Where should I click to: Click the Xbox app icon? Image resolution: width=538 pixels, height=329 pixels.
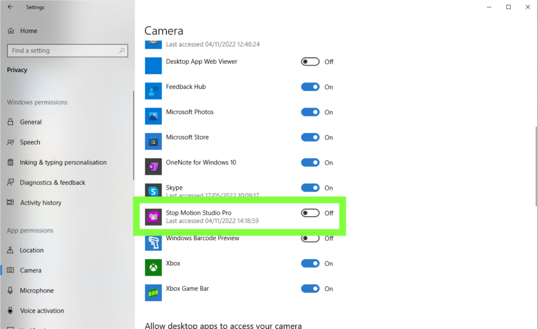[153, 267]
